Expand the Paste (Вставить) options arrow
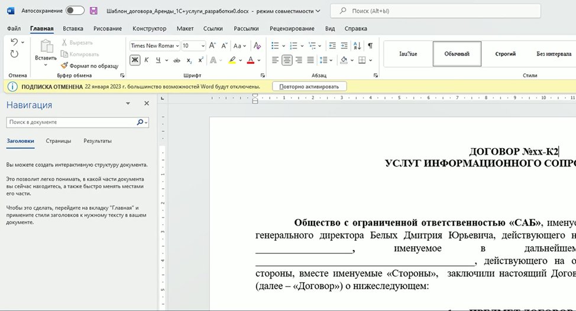The image size is (576, 311). tap(46, 66)
